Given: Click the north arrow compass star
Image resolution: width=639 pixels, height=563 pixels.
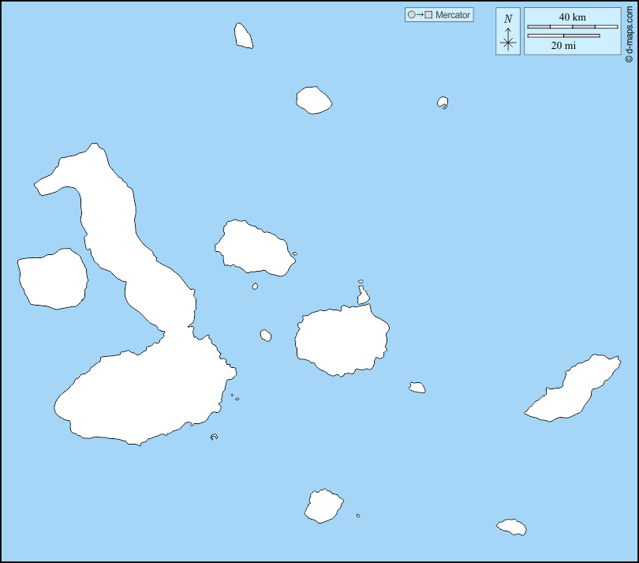Looking at the screenshot, I should tap(508, 42).
